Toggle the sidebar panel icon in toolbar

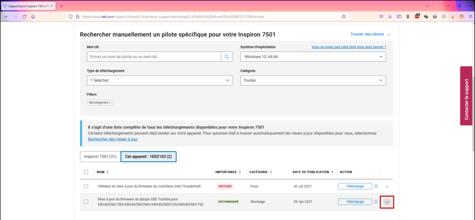tap(399, 17)
